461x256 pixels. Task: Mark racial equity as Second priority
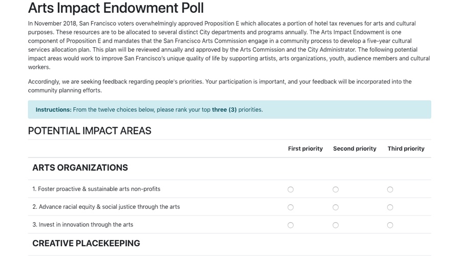(336, 207)
